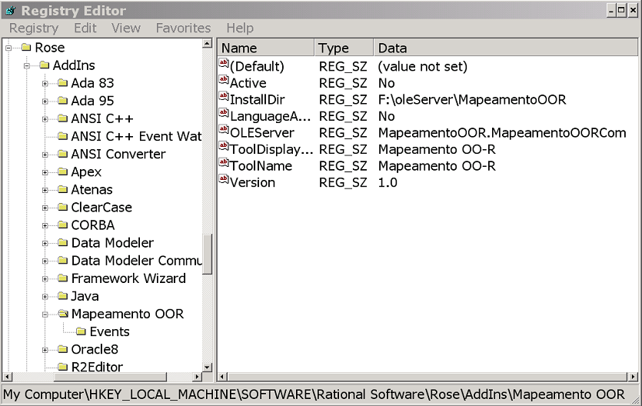Open the Help menu
Image resolution: width=642 pixels, height=406 pixels.
pos(240,28)
